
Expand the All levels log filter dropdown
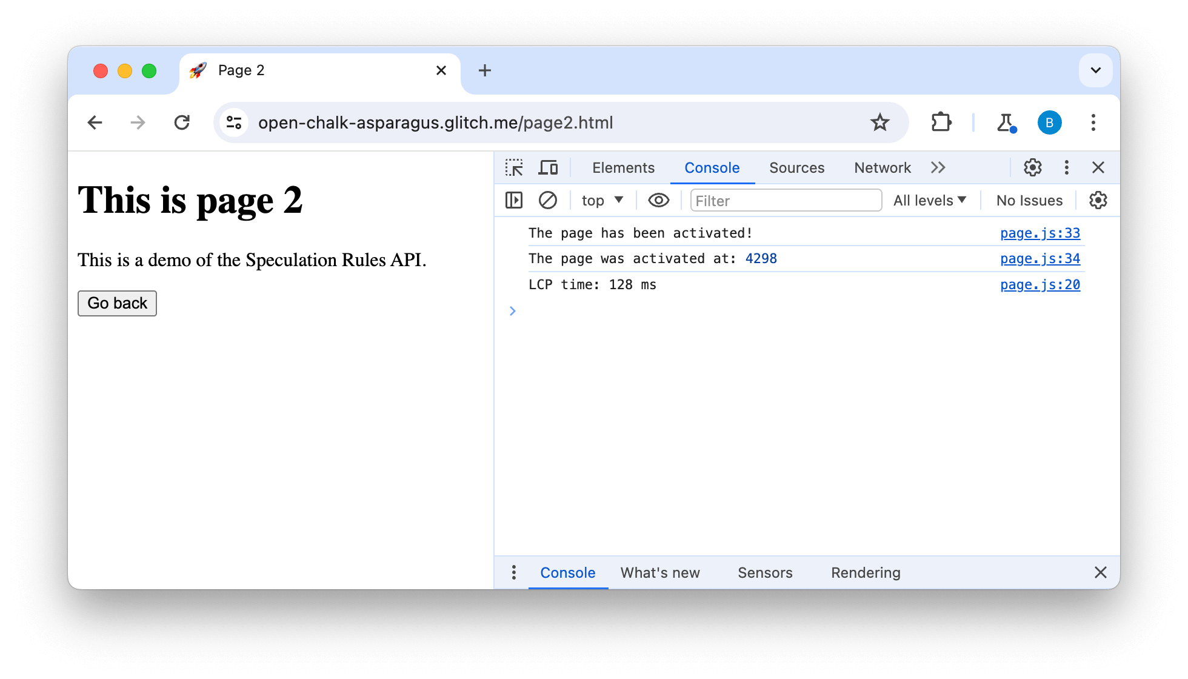(x=931, y=199)
